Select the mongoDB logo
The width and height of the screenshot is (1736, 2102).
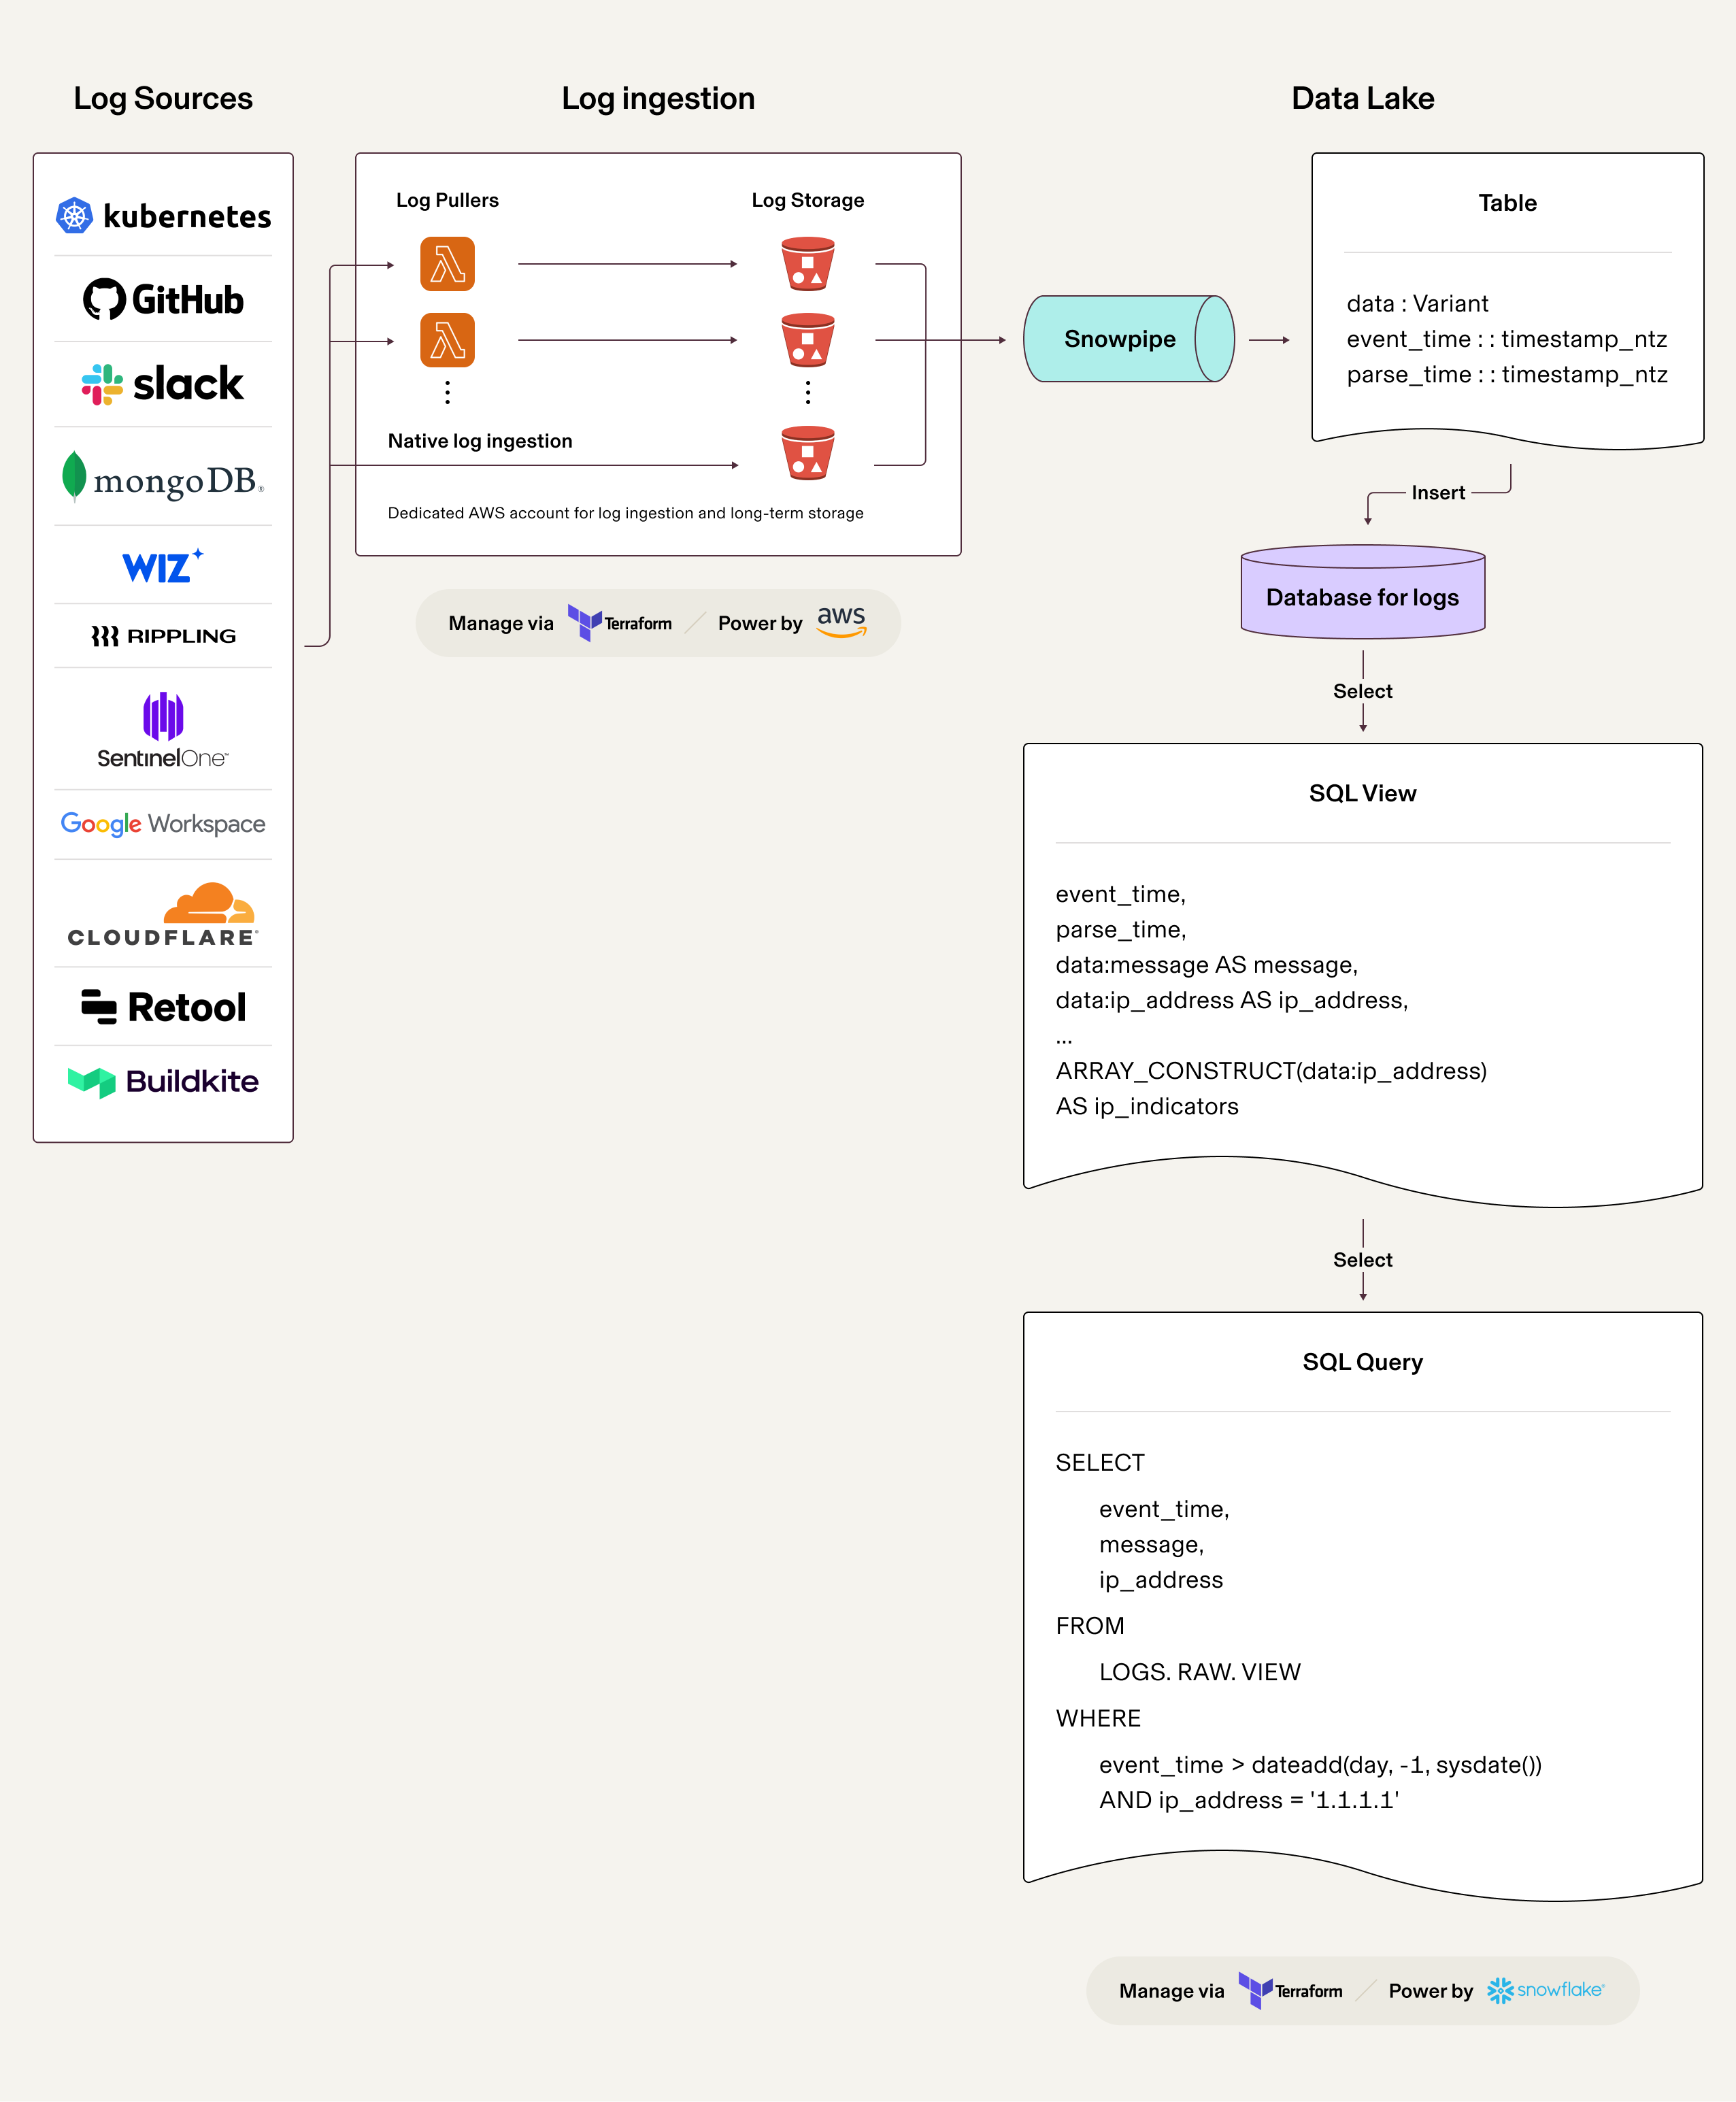click(x=163, y=478)
